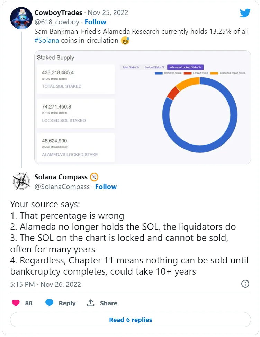
Task: Like the tweet with heart icon
Action: 16,303
